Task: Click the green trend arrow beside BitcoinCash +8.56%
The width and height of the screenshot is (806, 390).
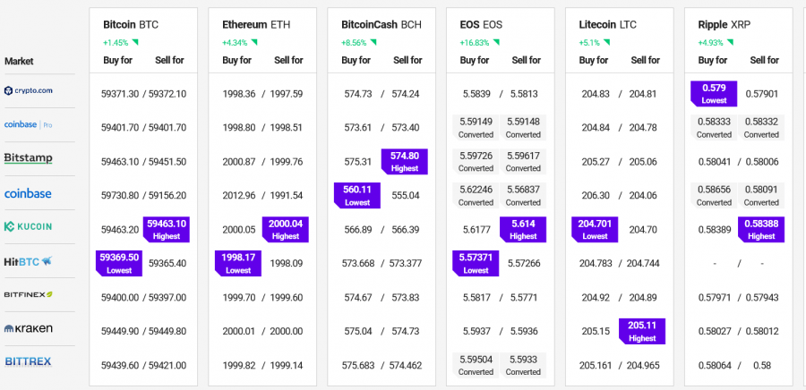Action: click(373, 42)
